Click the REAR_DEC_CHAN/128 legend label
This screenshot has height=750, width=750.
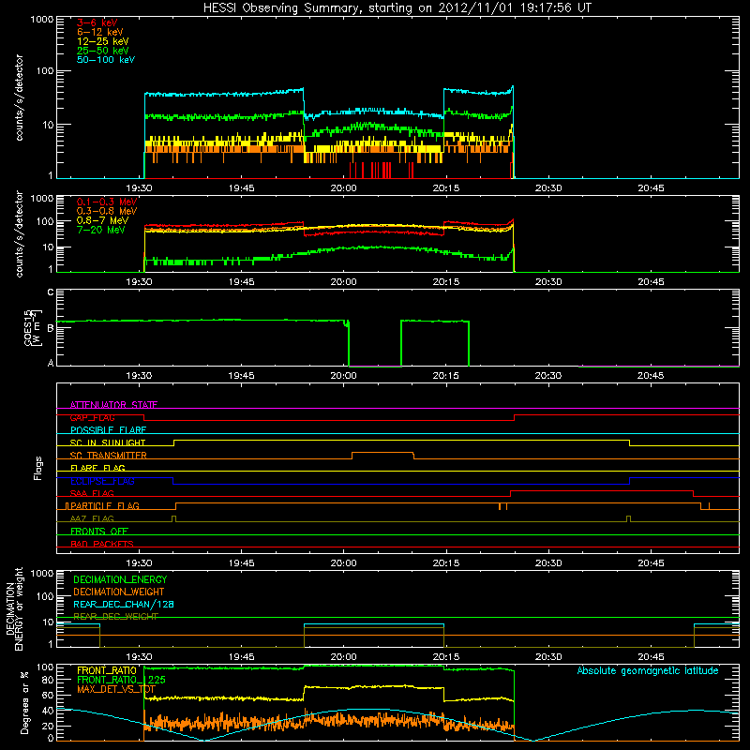coord(124,604)
